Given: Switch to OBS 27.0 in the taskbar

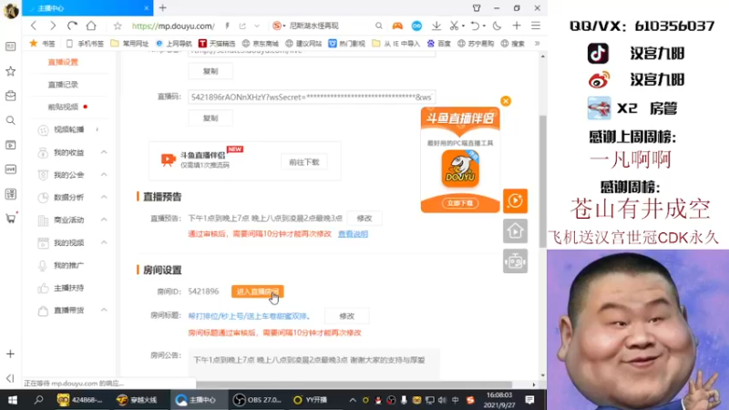Looking at the screenshot, I should click(x=258, y=400).
